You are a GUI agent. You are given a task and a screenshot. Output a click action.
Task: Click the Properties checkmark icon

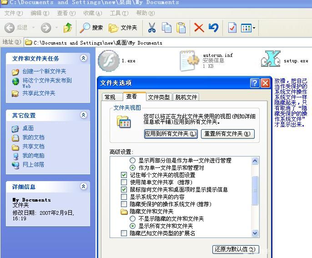click(232, 28)
